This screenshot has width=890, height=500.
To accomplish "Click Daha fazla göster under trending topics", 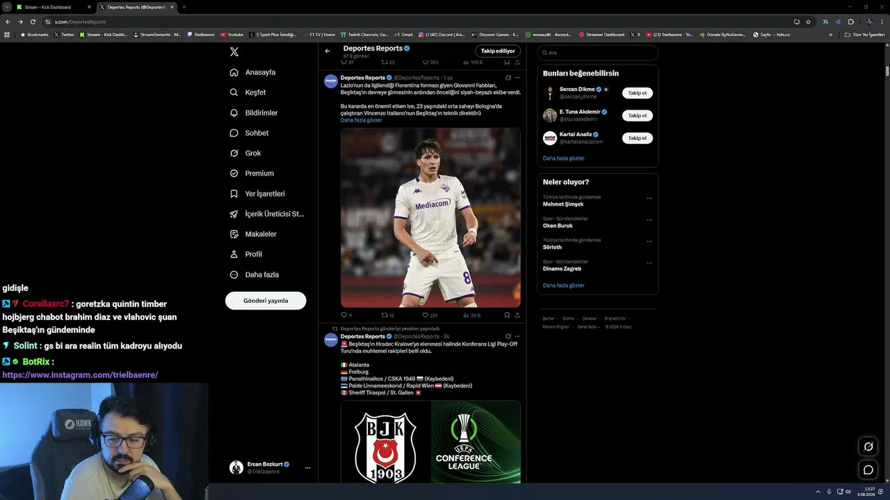I will click(x=564, y=285).
